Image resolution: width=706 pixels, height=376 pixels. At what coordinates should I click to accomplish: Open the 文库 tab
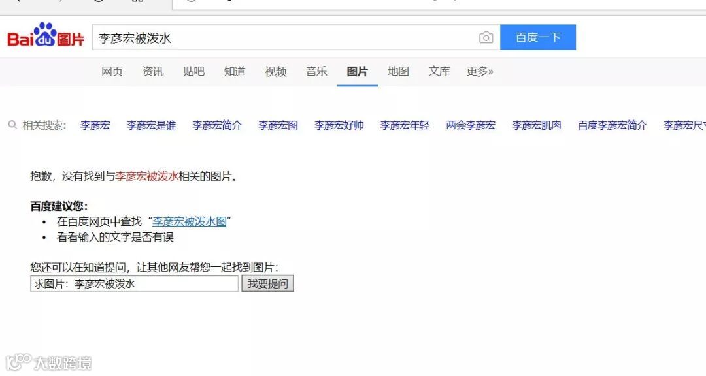click(x=439, y=72)
